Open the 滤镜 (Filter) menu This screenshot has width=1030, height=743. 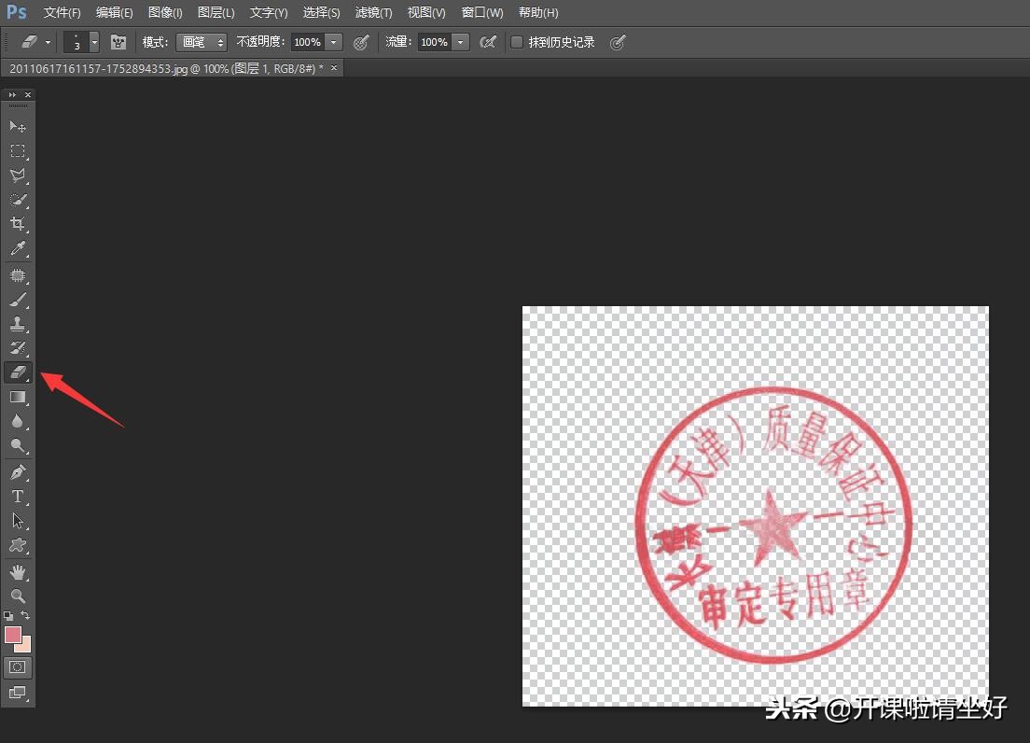click(x=372, y=12)
